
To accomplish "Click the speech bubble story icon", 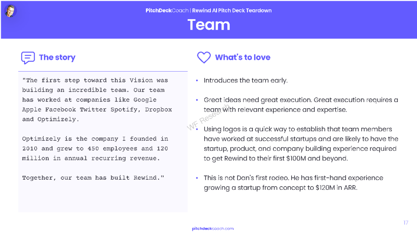I will pos(28,57).
